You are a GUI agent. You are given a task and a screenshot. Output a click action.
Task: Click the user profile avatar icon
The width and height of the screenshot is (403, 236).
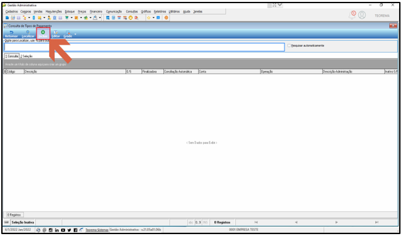click(x=362, y=15)
